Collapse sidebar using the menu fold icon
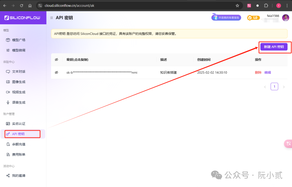 (52, 18)
